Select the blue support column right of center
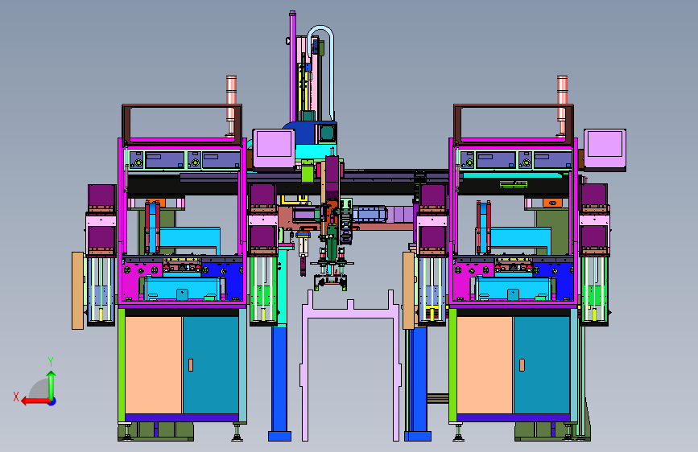Viewport: 698px width, 452px height. 419,383
